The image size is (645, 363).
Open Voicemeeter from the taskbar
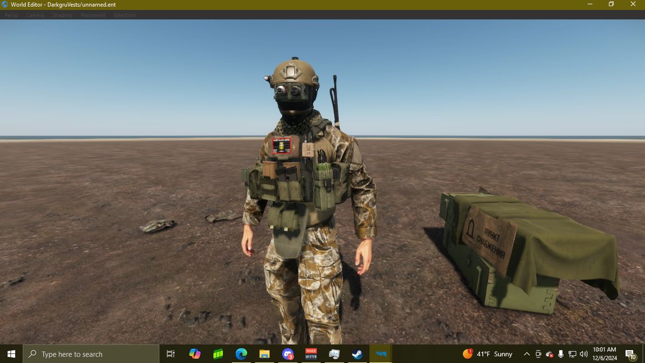pyautogui.click(x=311, y=353)
